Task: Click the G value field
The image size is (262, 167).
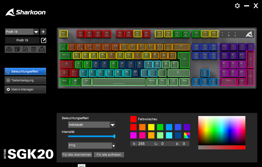Action: pos(162,144)
